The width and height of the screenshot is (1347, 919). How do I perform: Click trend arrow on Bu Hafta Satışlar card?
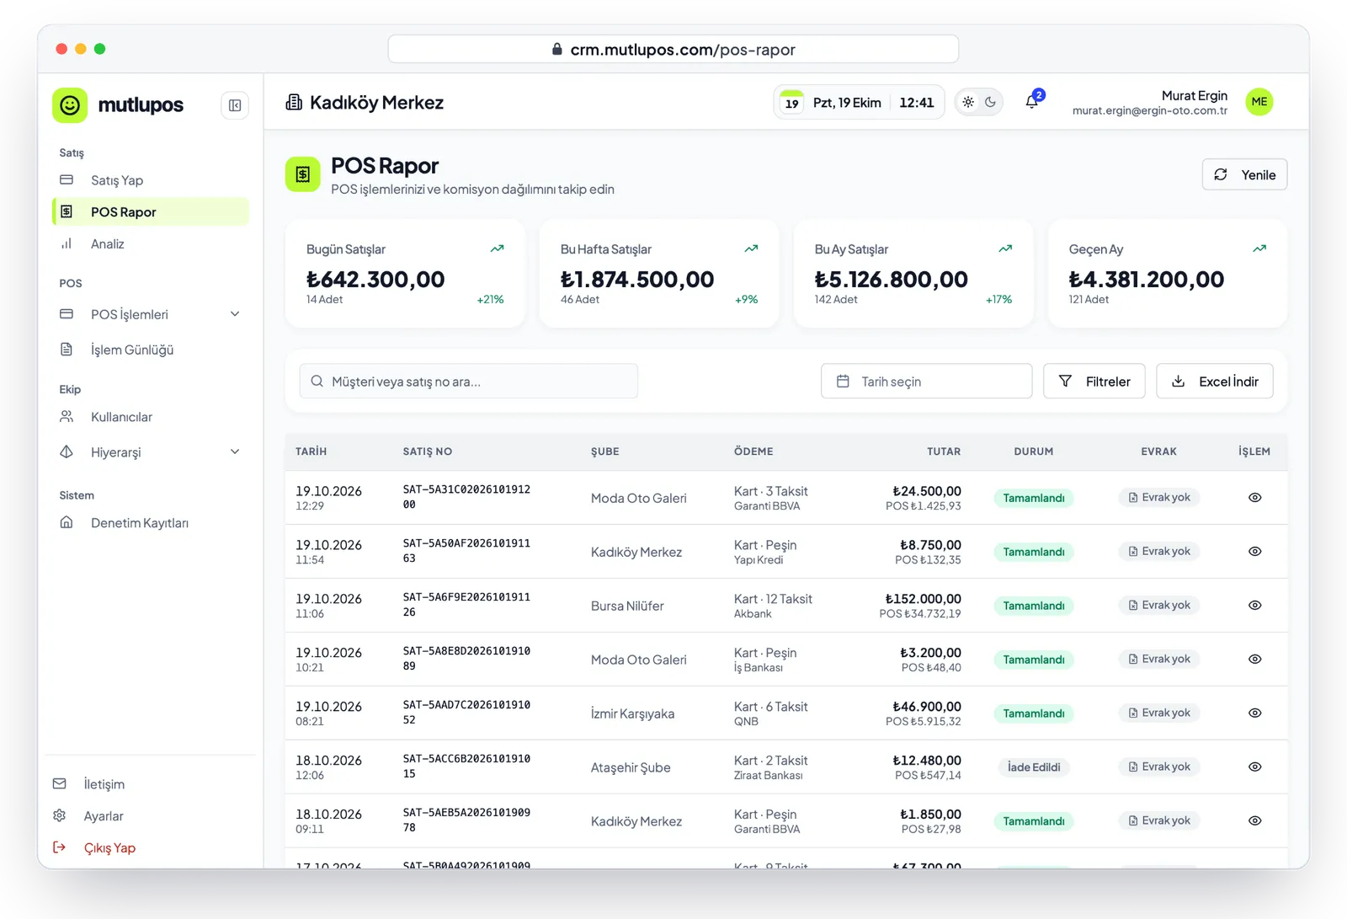coord(751,248)
